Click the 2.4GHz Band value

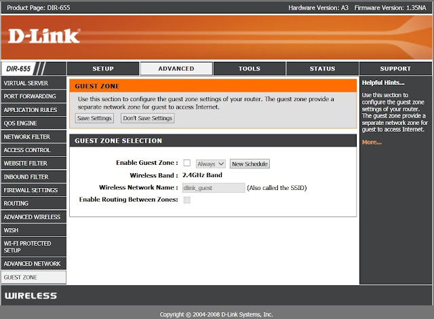(x=202, y=175)
